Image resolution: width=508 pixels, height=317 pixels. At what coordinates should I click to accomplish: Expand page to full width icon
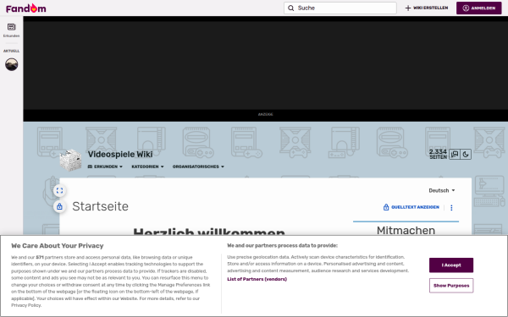(x=59, y=190)
